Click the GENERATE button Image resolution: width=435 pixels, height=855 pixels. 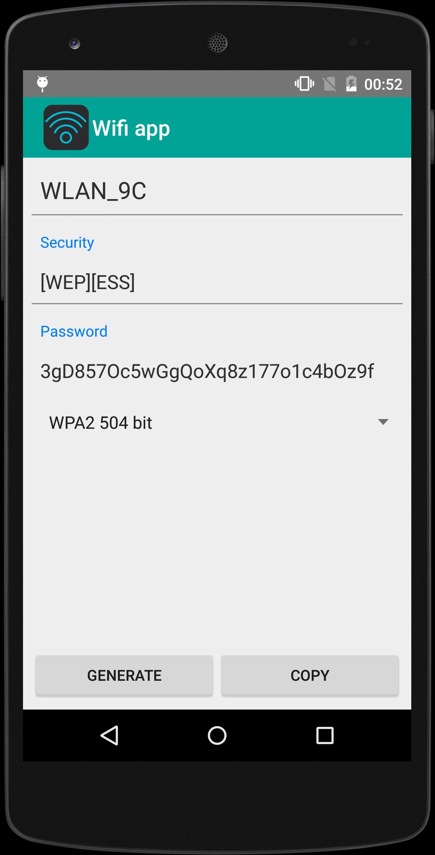click(124, 675)
